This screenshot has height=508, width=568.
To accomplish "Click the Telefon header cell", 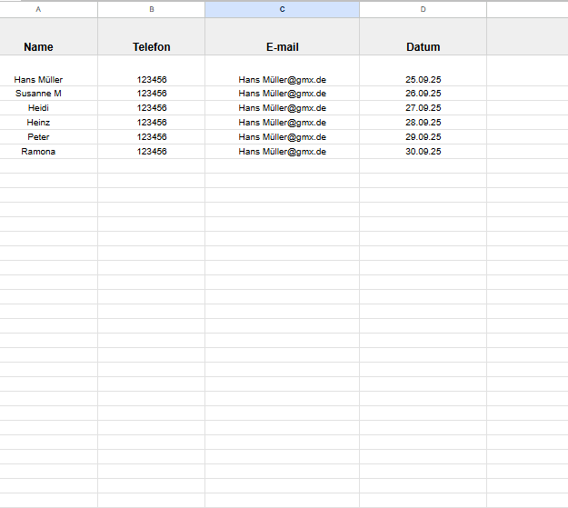I will tap(151, 46).
